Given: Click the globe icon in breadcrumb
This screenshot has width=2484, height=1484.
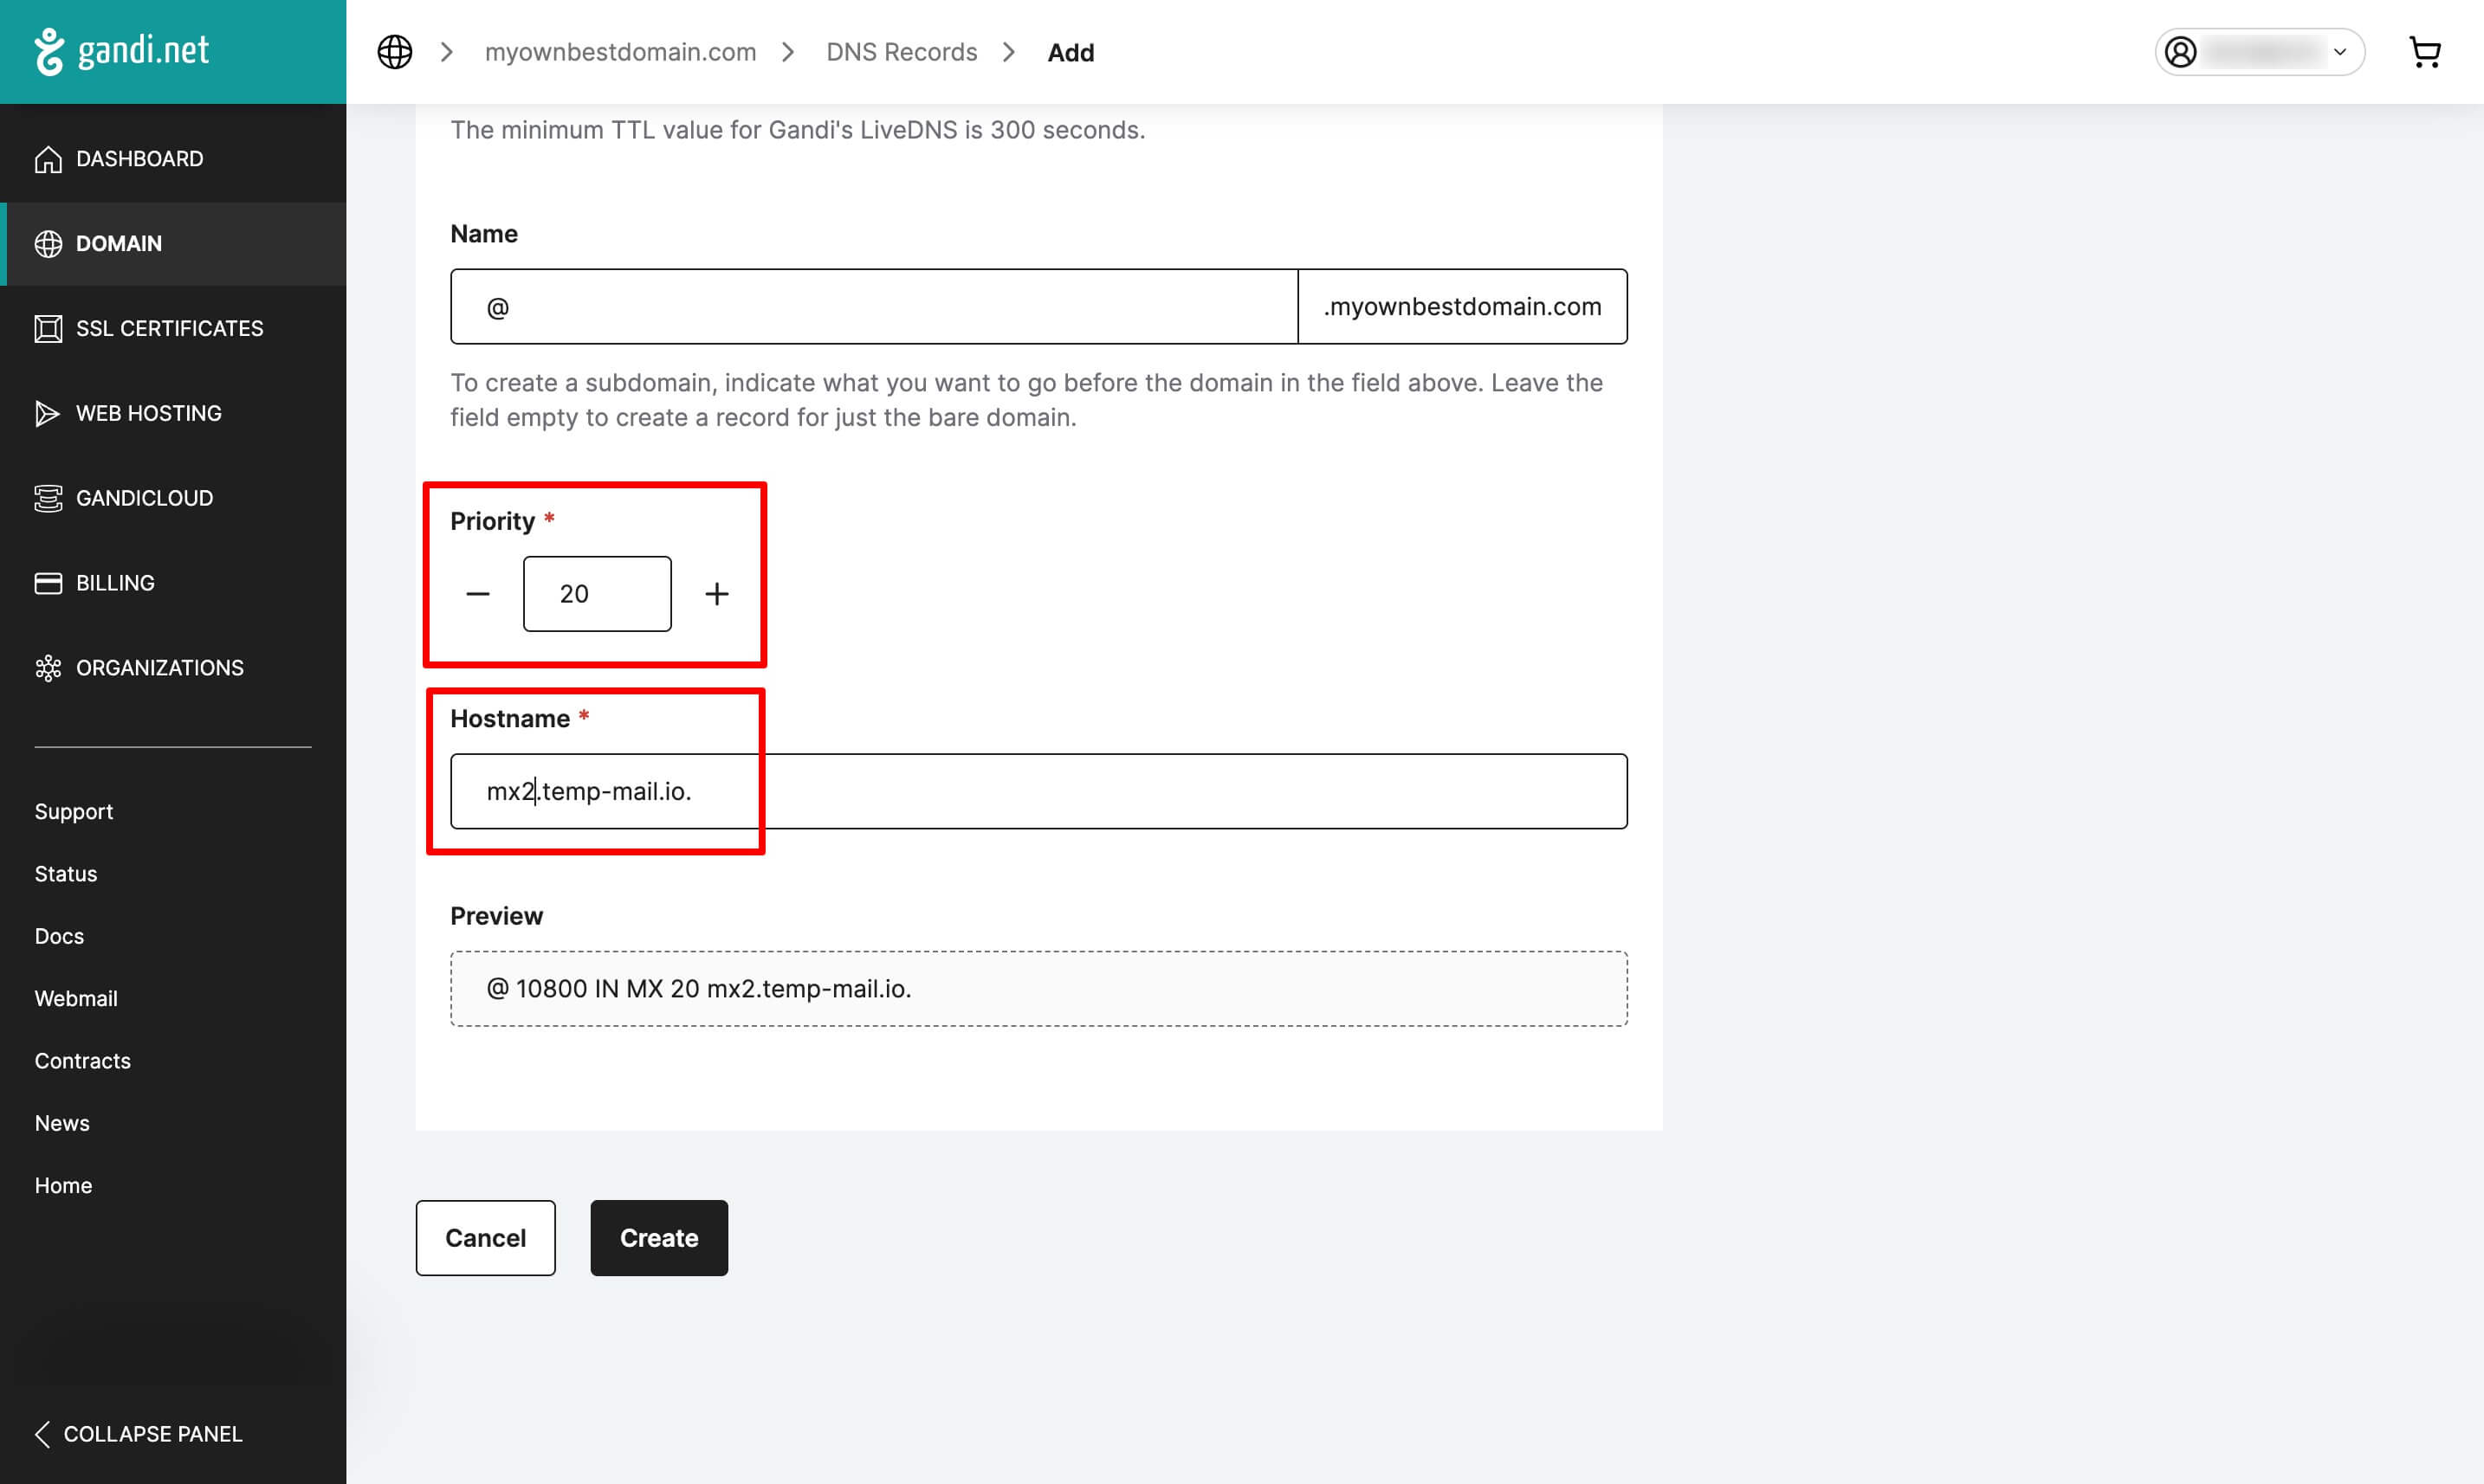Looking at the screenshot, I should [394, 52].
